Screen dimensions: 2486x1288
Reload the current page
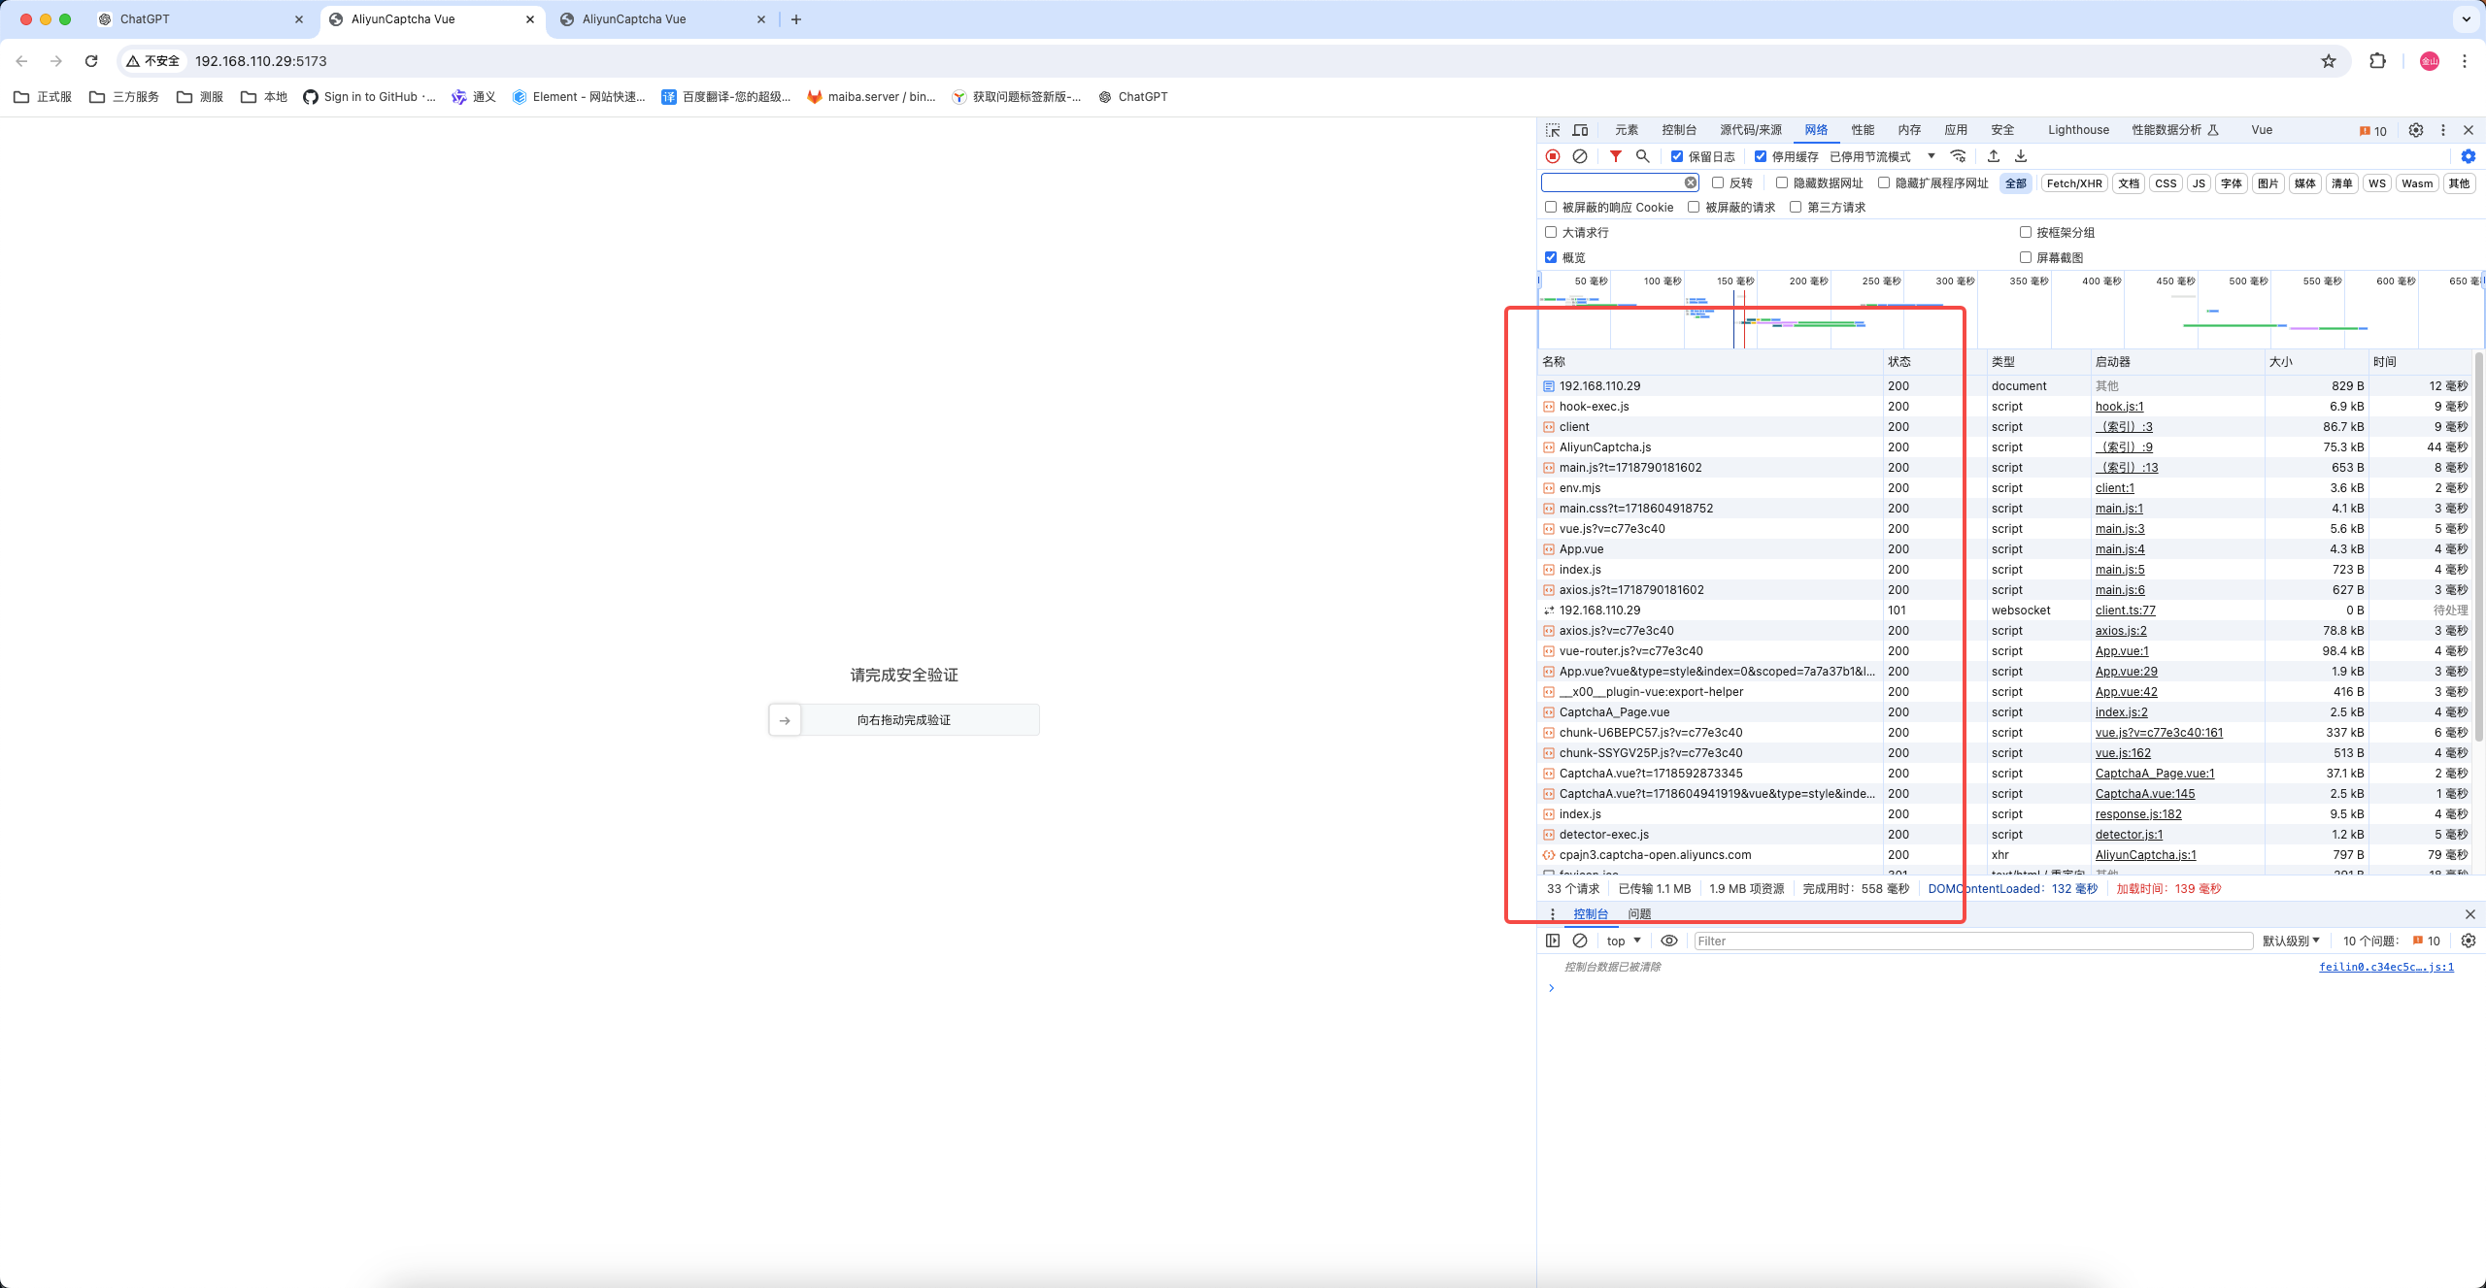(x=91, y=61)
